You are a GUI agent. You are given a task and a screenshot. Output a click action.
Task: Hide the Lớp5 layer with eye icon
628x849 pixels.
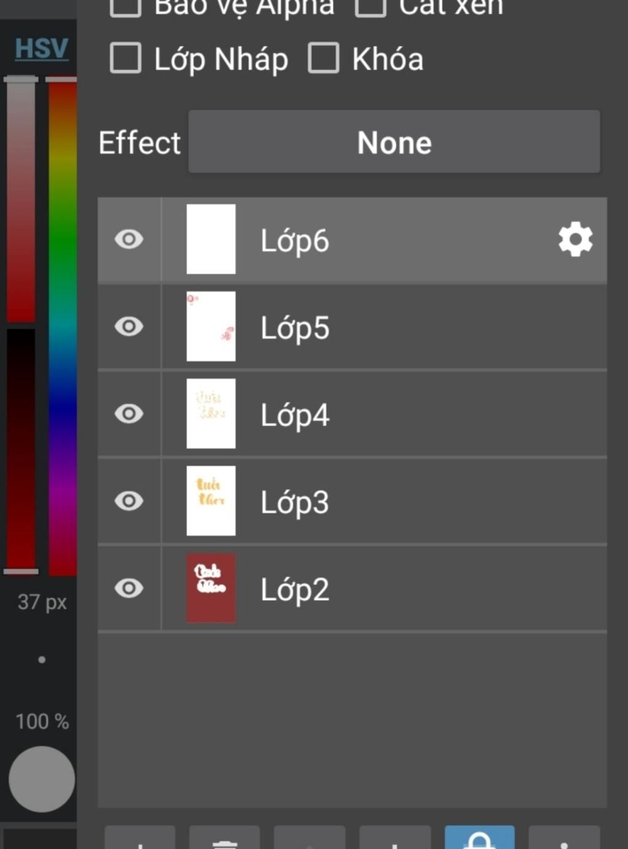[129, 326]
